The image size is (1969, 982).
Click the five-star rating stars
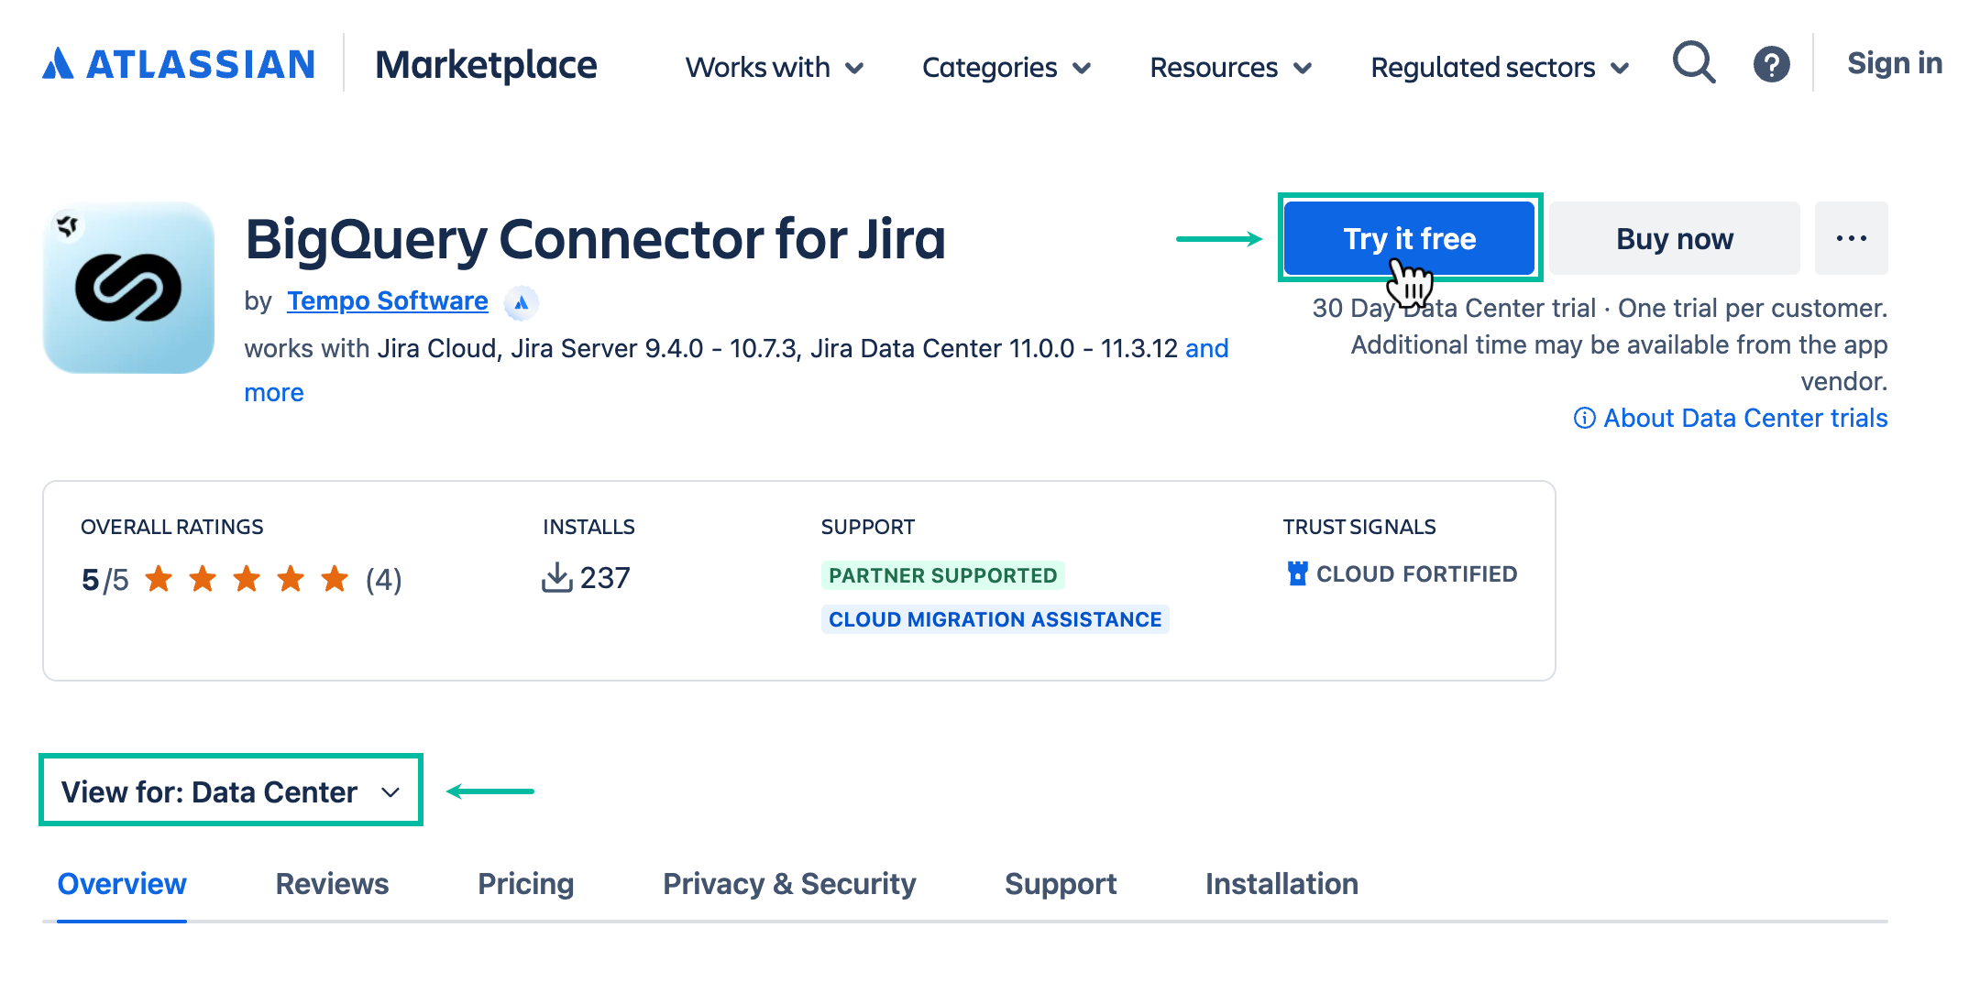[247, 579]
